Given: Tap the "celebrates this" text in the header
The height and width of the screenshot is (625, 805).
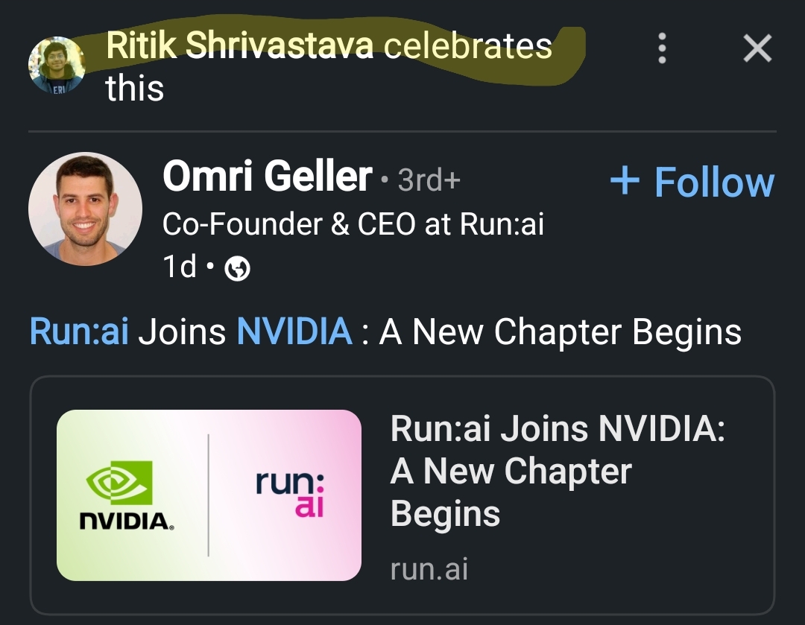Looking at the screenshot, I should point(467,46).
